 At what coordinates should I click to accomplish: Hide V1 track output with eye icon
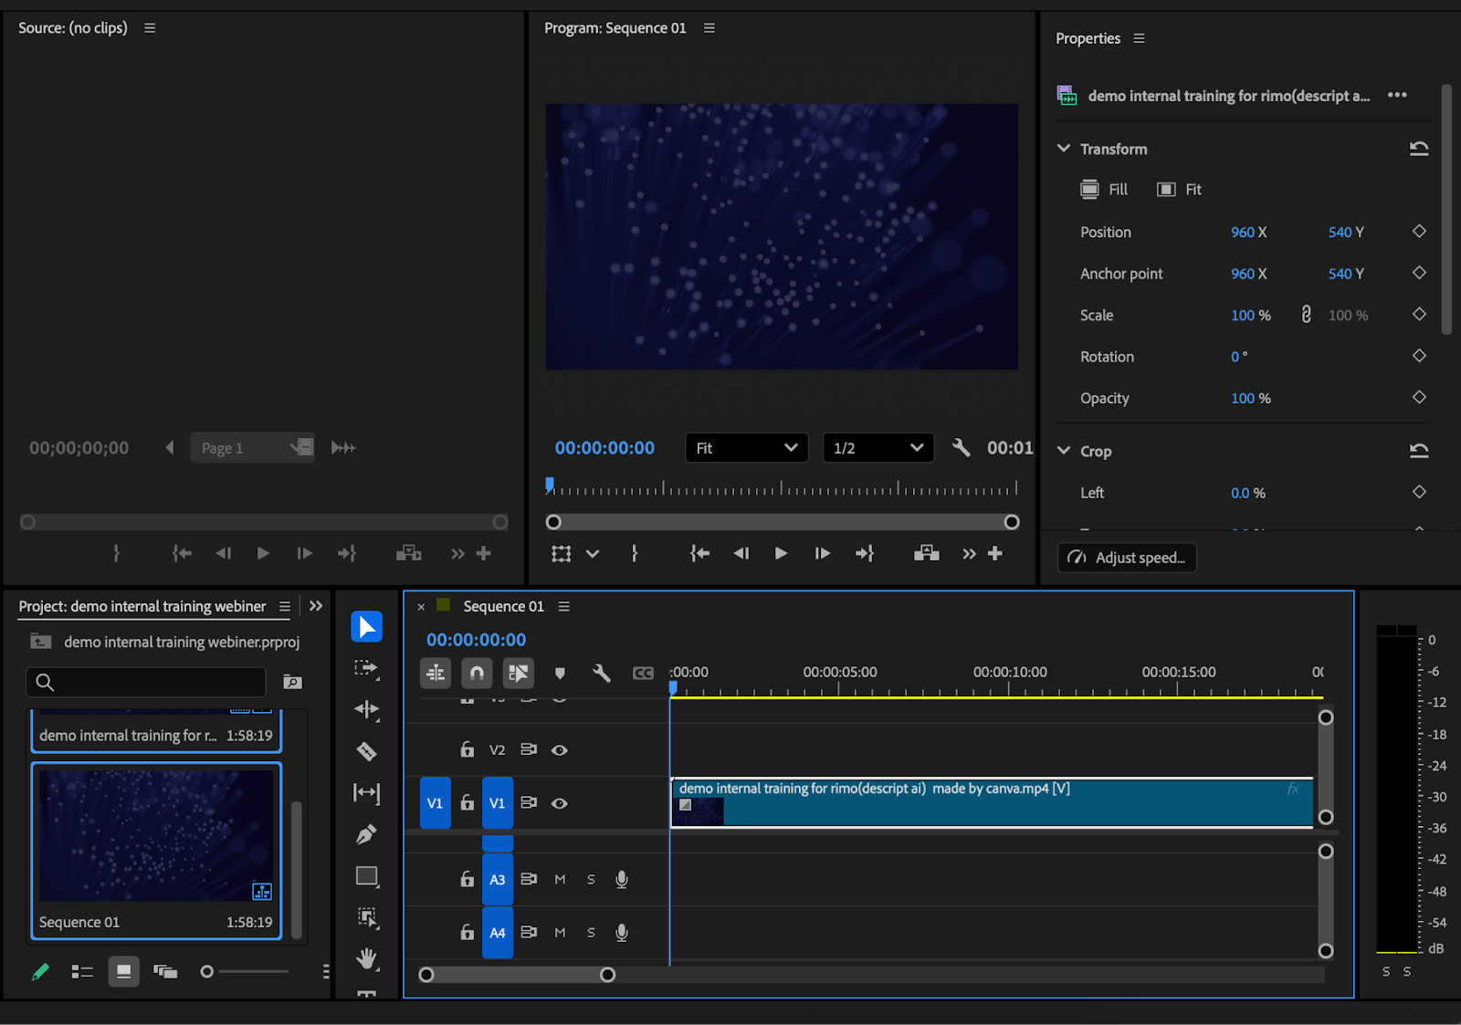[x=560, y=803]
